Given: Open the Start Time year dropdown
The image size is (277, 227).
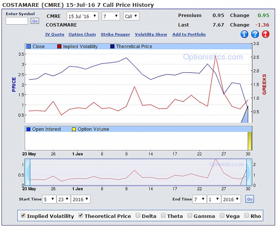Looking at the screenshot, I should [80, 199].
